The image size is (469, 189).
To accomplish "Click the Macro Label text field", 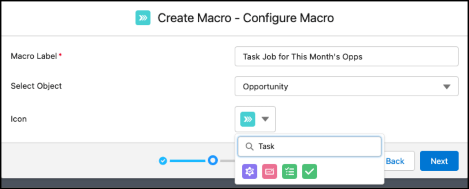I will (346, 57).
